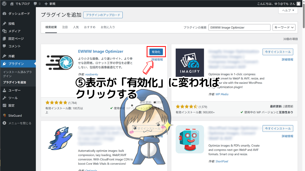
Task: Open the 新規 add-new menu
Action: 50,4
